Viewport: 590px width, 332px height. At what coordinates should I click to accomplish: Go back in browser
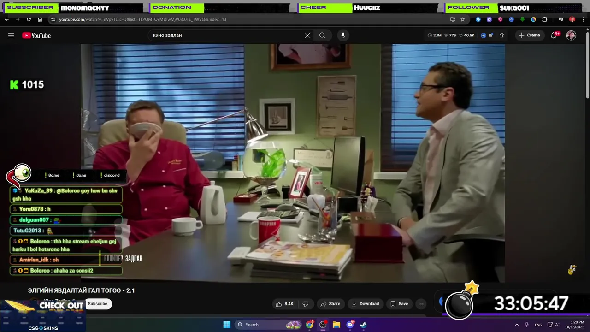pos(6,19)
